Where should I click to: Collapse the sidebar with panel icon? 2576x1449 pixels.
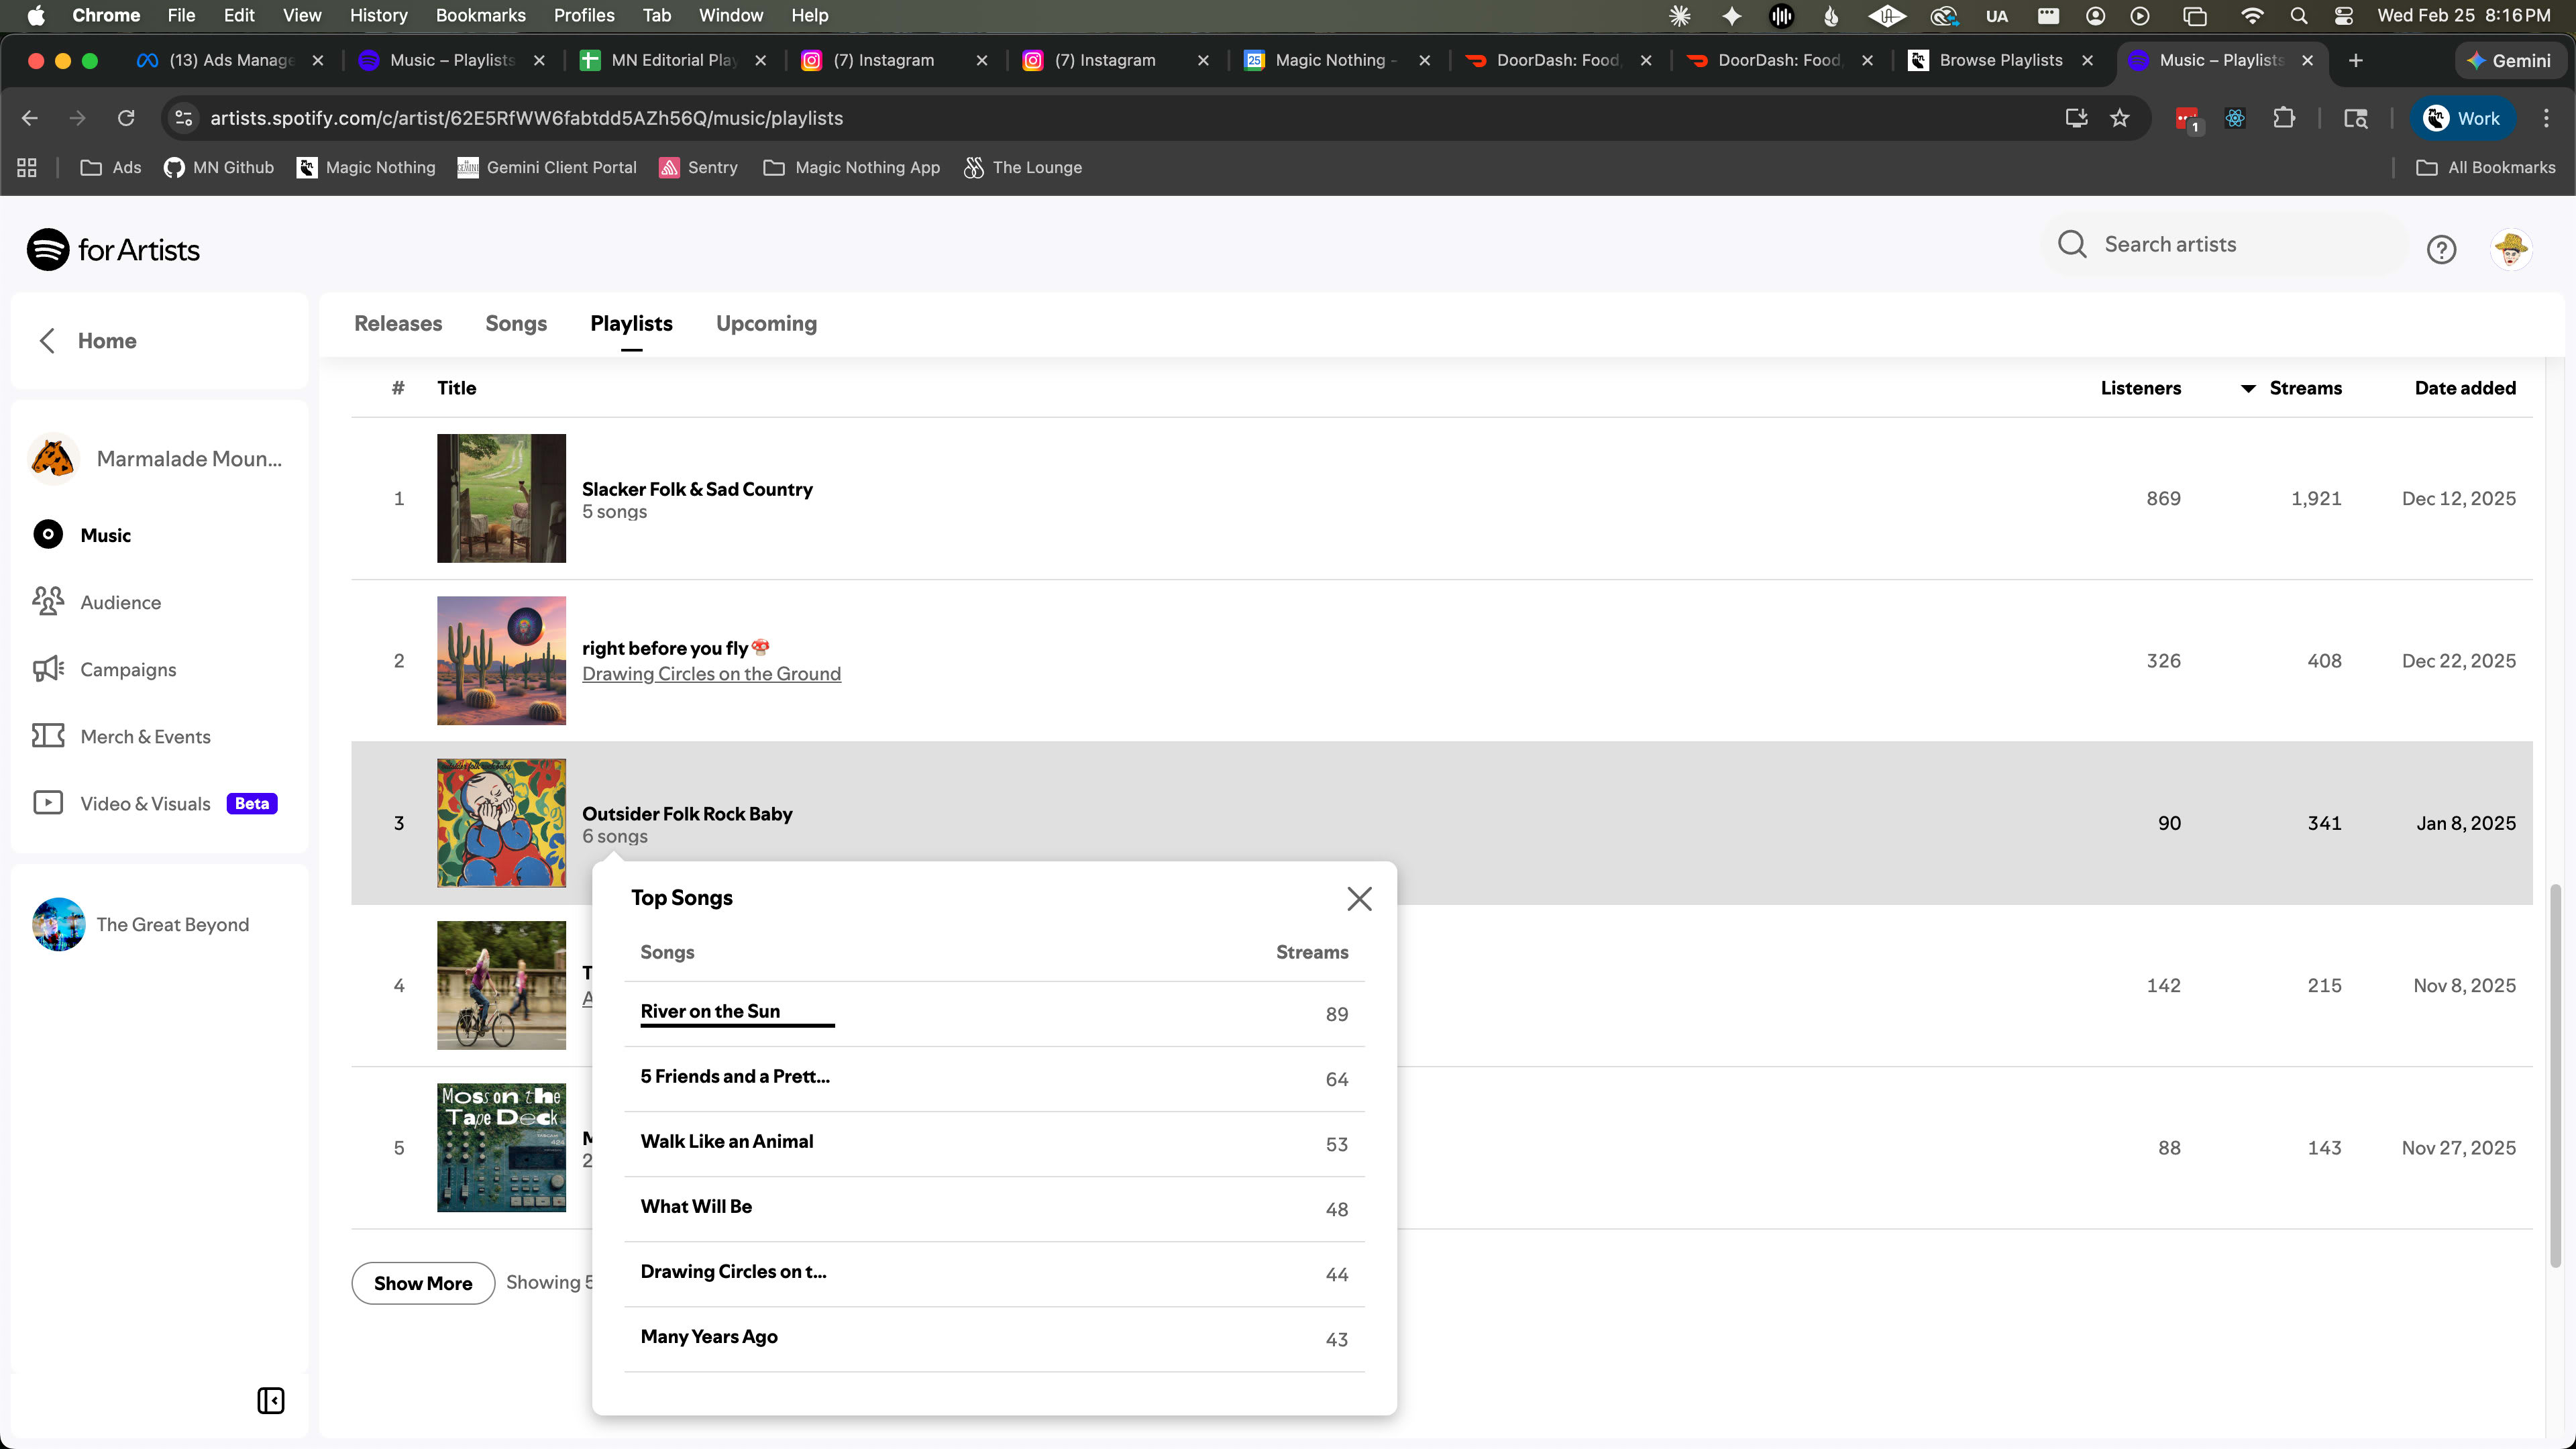point(270,1400)
